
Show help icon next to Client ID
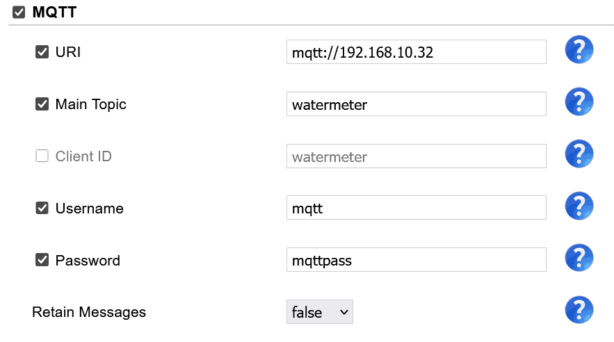pyautogui.click(x=579, y=154)
